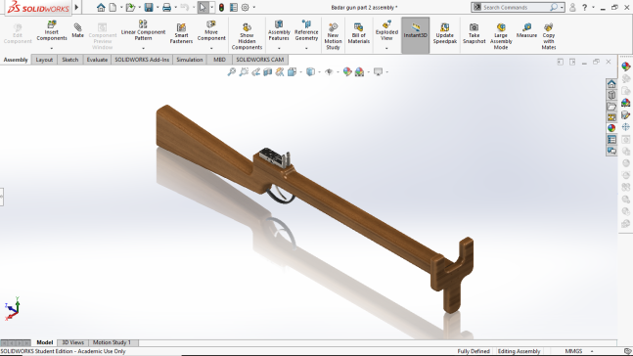Screen dimensions: 633x356
Task: Click Zoom to Area icon
Action: pyautogui.click(x=244, y=71)
